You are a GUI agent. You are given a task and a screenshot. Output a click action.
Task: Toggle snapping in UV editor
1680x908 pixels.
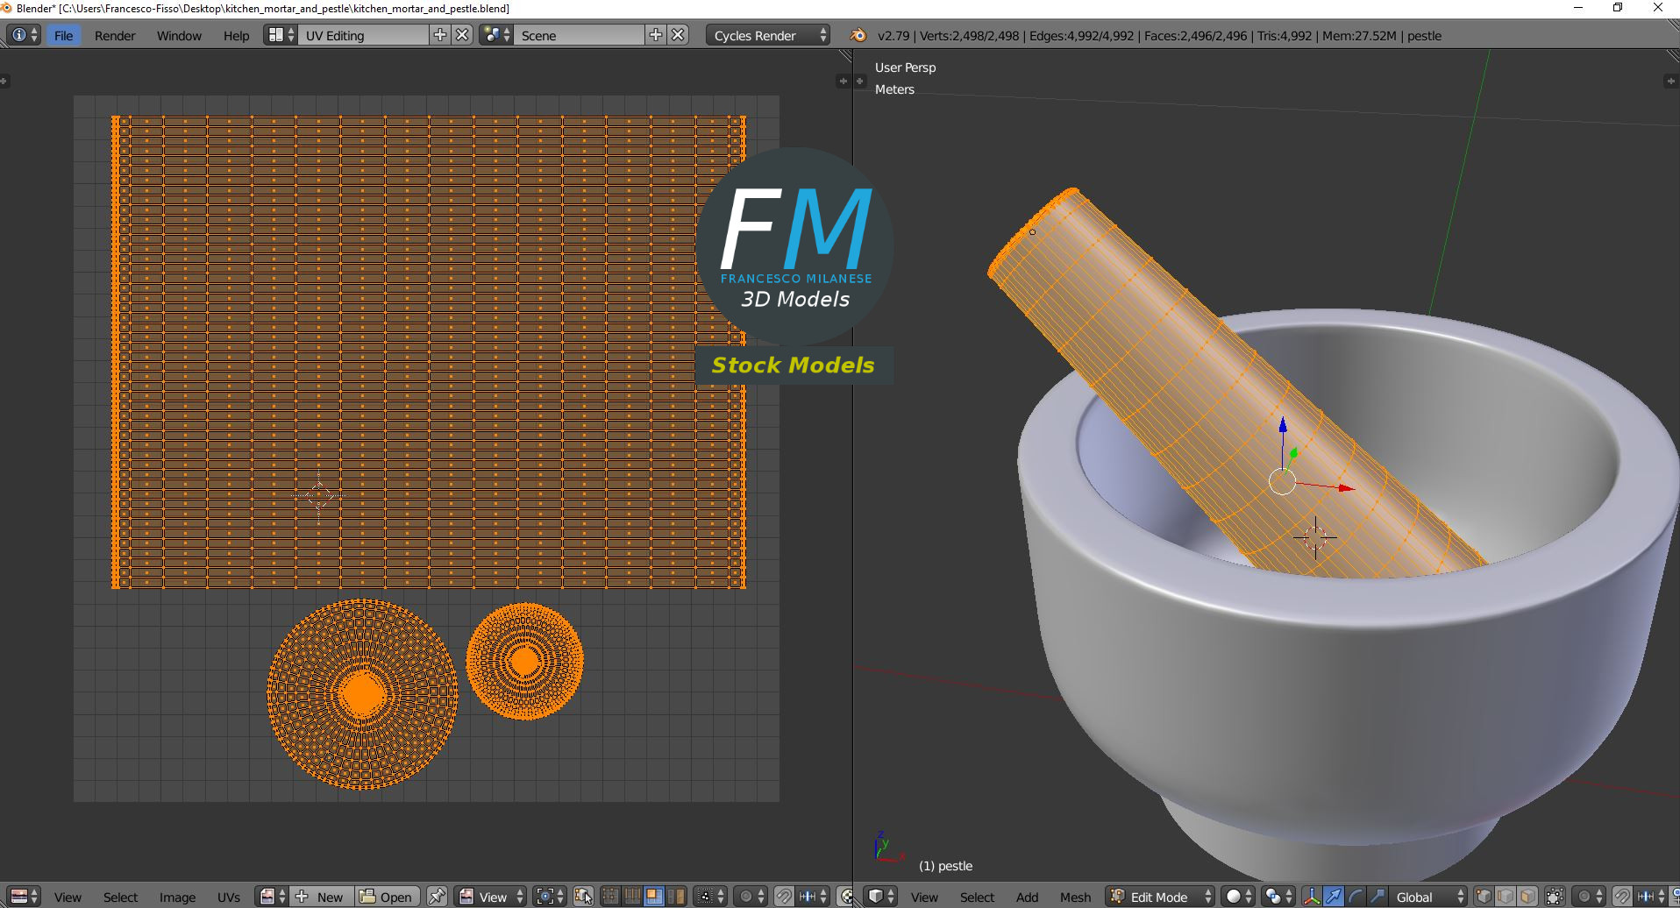[784, 897]
